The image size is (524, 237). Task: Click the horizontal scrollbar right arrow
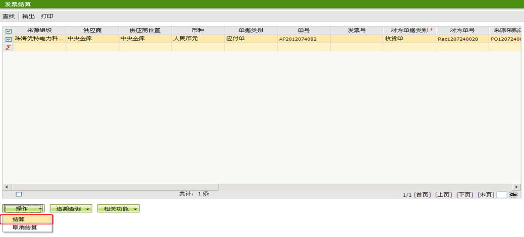tap(516, 187)
